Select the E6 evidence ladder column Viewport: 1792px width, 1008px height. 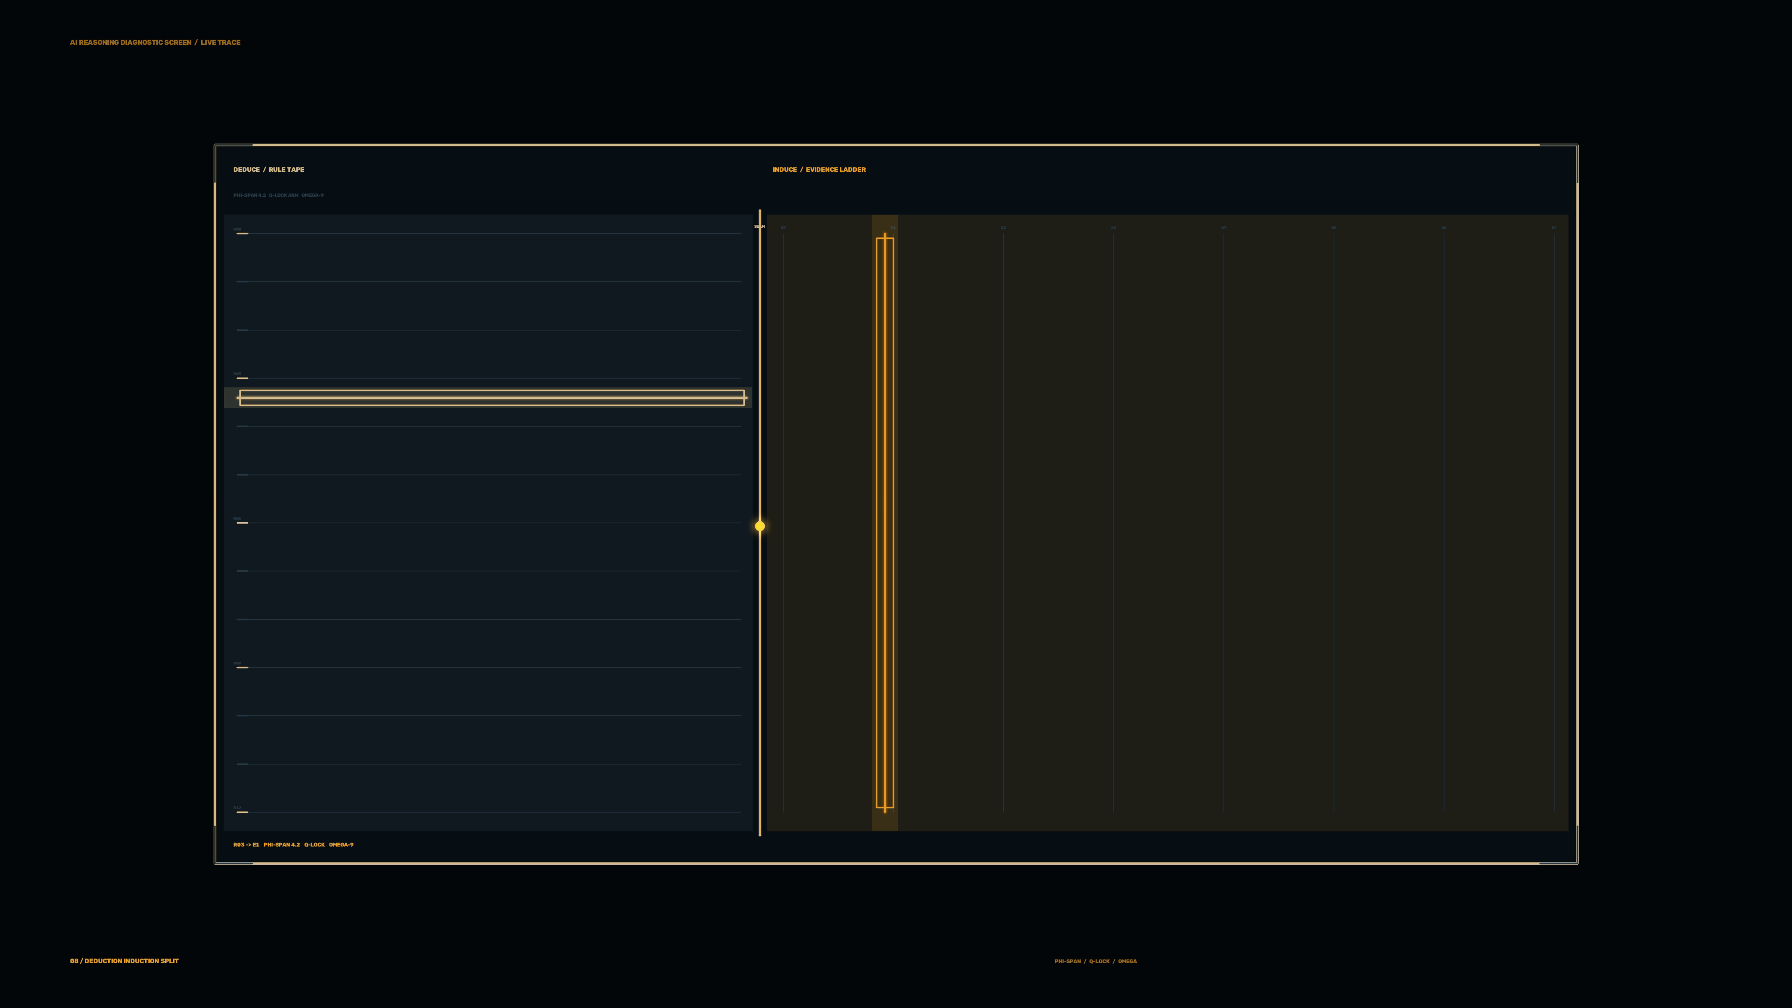(x=1443, y=523)
